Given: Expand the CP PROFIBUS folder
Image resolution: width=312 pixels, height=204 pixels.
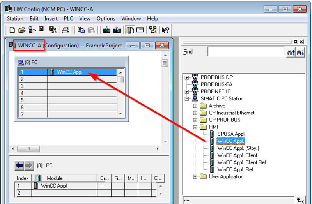Looking at the screenshot, I should 195,120.
